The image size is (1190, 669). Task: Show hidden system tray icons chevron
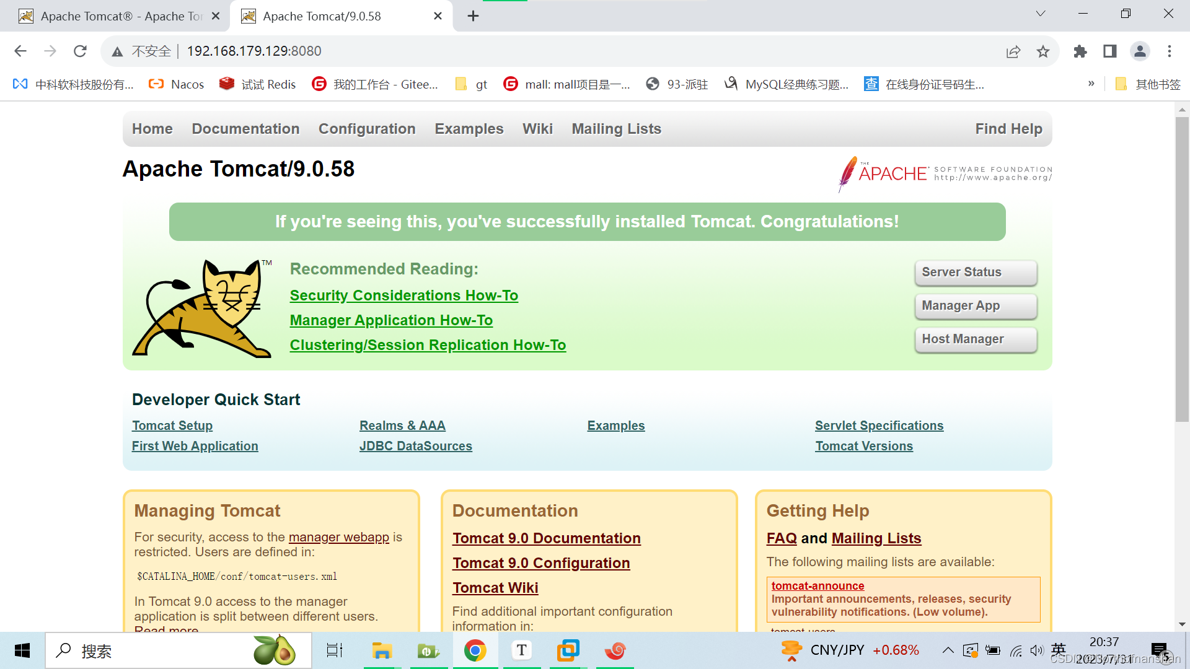pyautogui.click(x=948, y=650)
